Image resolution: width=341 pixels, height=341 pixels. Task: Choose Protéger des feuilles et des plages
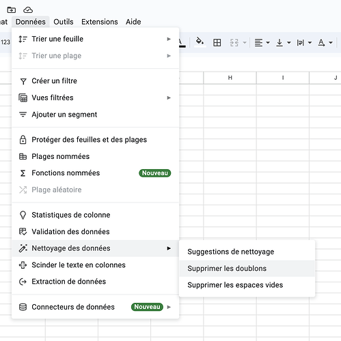point(96,140)
